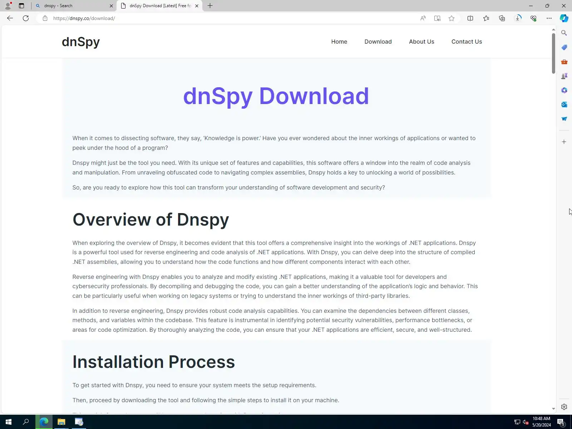Add this page to favorites star
This screenshot has width=572, height=429.
click(x=452, y=18)
